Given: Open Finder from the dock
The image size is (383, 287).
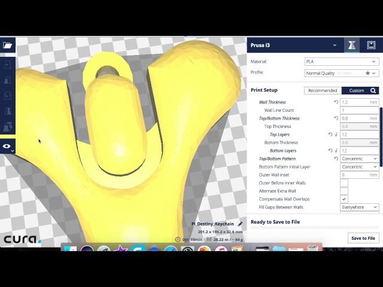Looking at the screenshot, I should 71,249.
